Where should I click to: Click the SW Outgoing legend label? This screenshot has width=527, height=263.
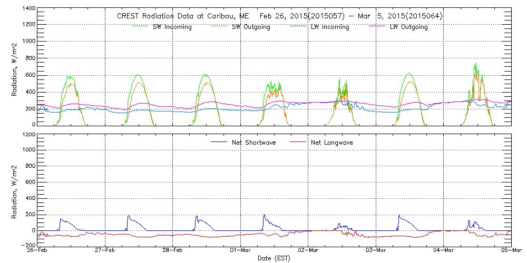coord(251,27)
